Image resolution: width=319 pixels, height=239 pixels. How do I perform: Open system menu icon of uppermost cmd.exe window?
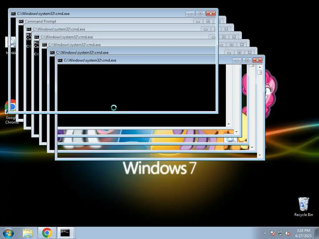(13, 14)
